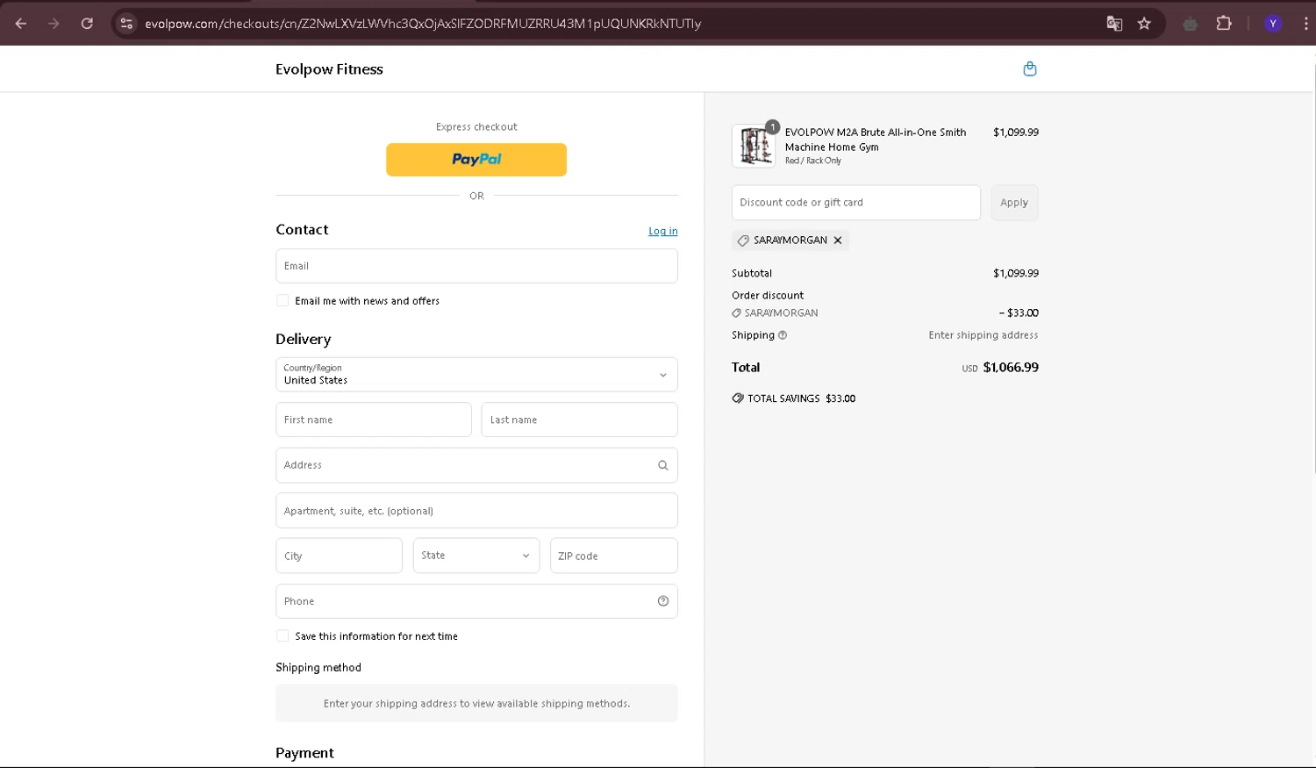This screenshot has height=768, width=1316.
Task: Click the '− $33.00' order discount amount
Action: pyautogui.click(x=1019, y=312)
